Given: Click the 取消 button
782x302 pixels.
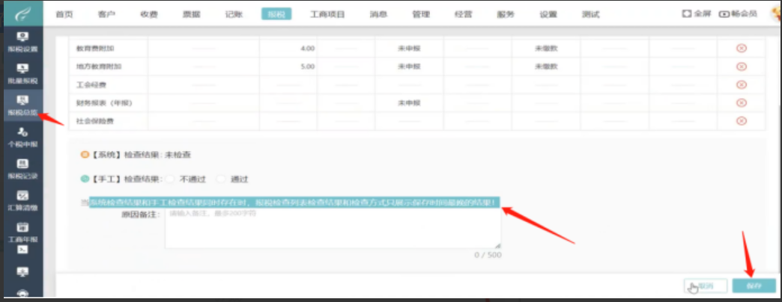Looking at the screenshot, I should tap(705, 286).
